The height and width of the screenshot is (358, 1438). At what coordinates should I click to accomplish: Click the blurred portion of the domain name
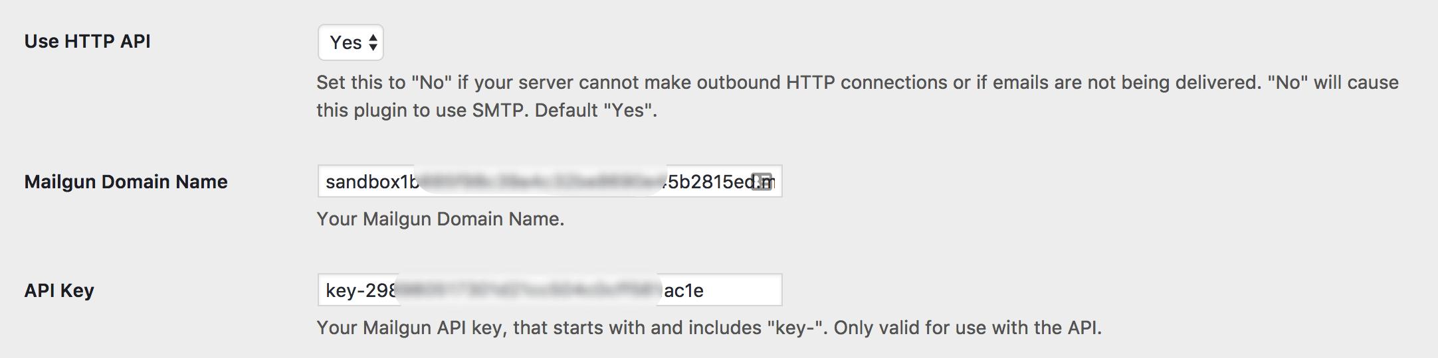[x=540, y=182]
